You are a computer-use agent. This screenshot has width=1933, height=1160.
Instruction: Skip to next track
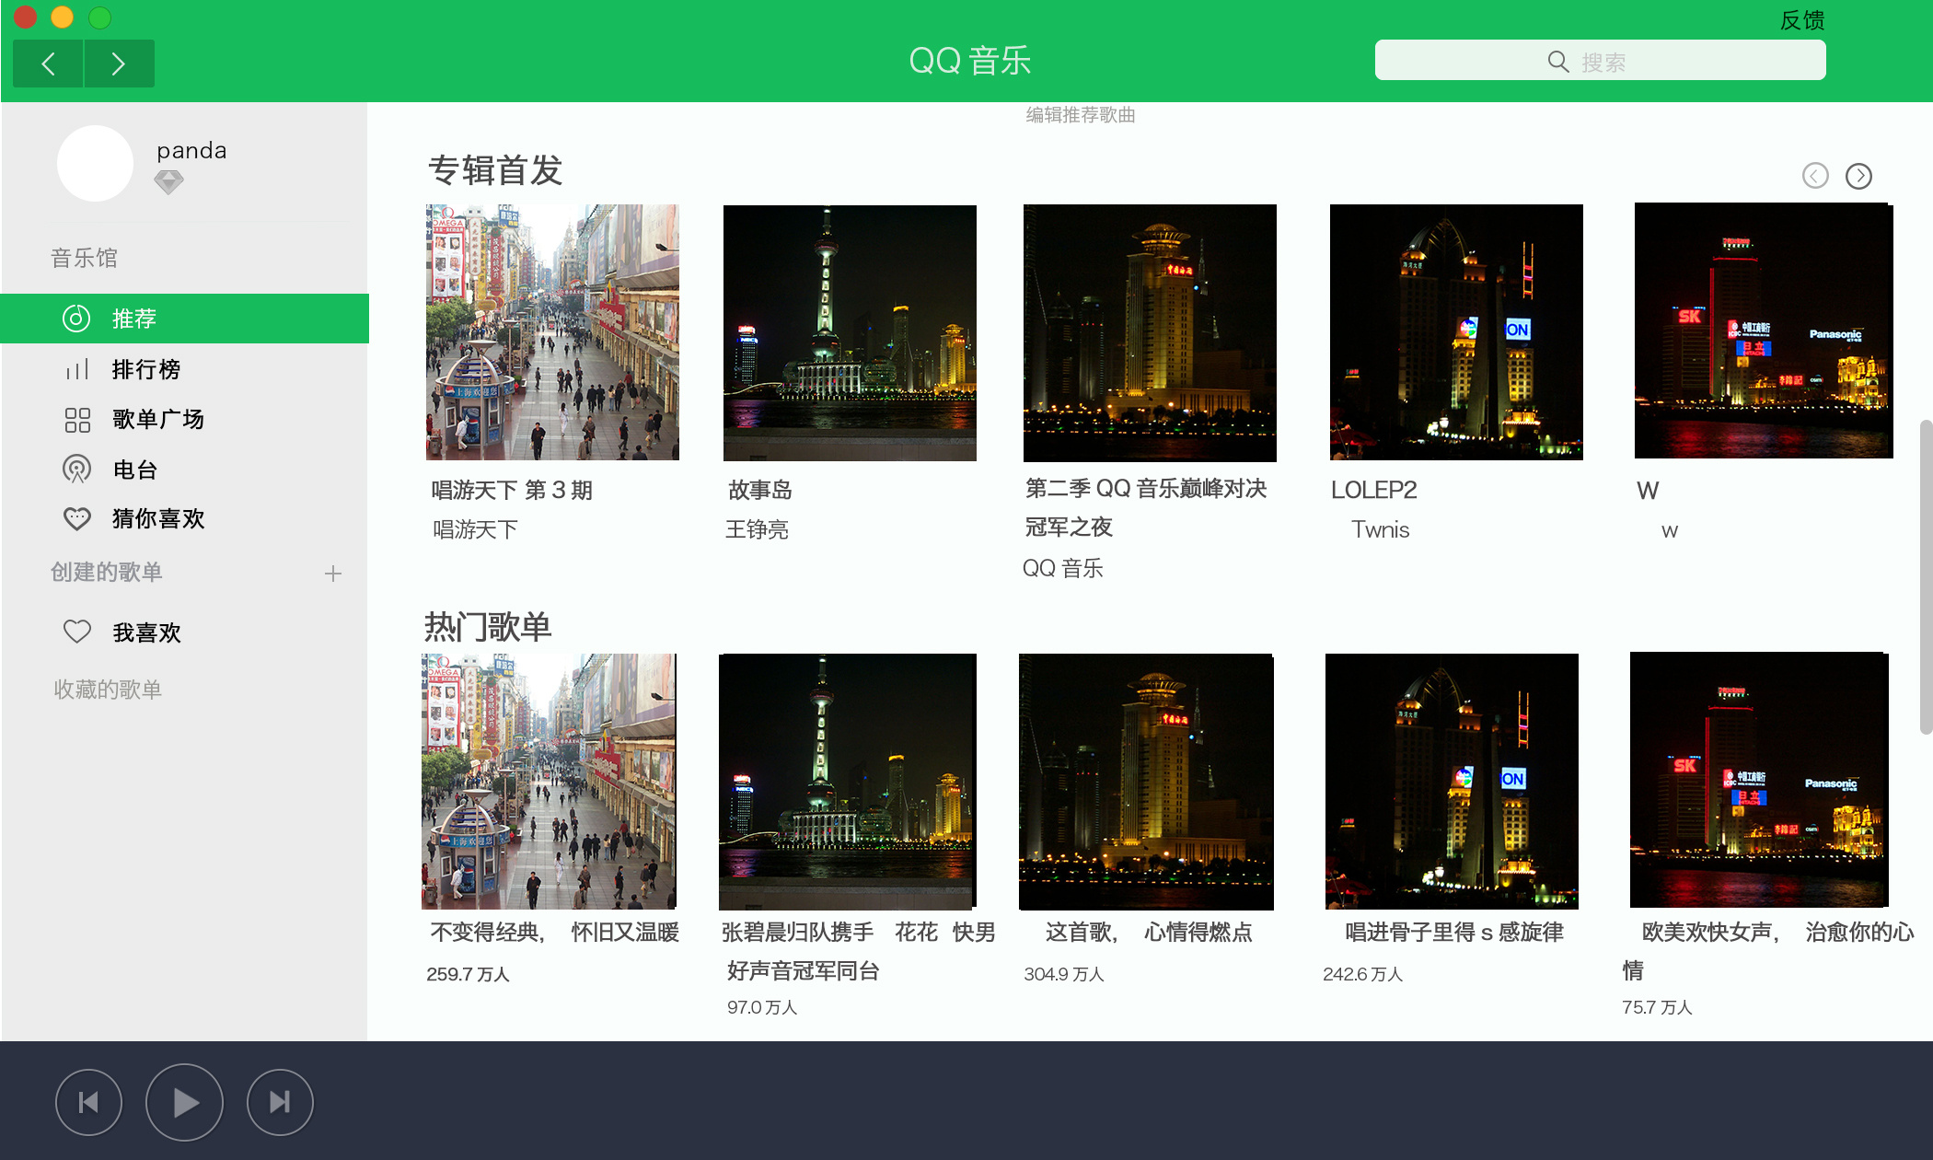[279, 1101]
